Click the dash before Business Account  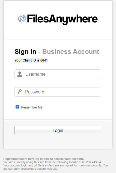coord(39,52)
